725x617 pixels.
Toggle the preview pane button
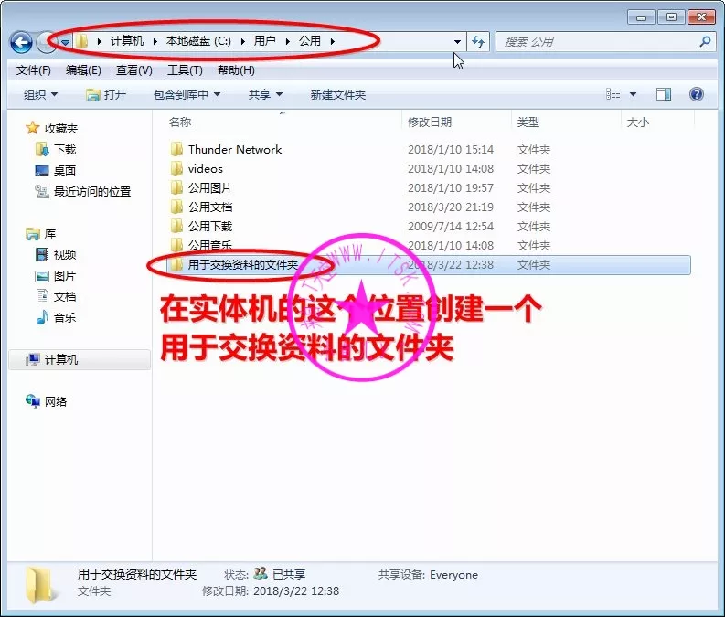pyautogui.click(x=664, y=94)
